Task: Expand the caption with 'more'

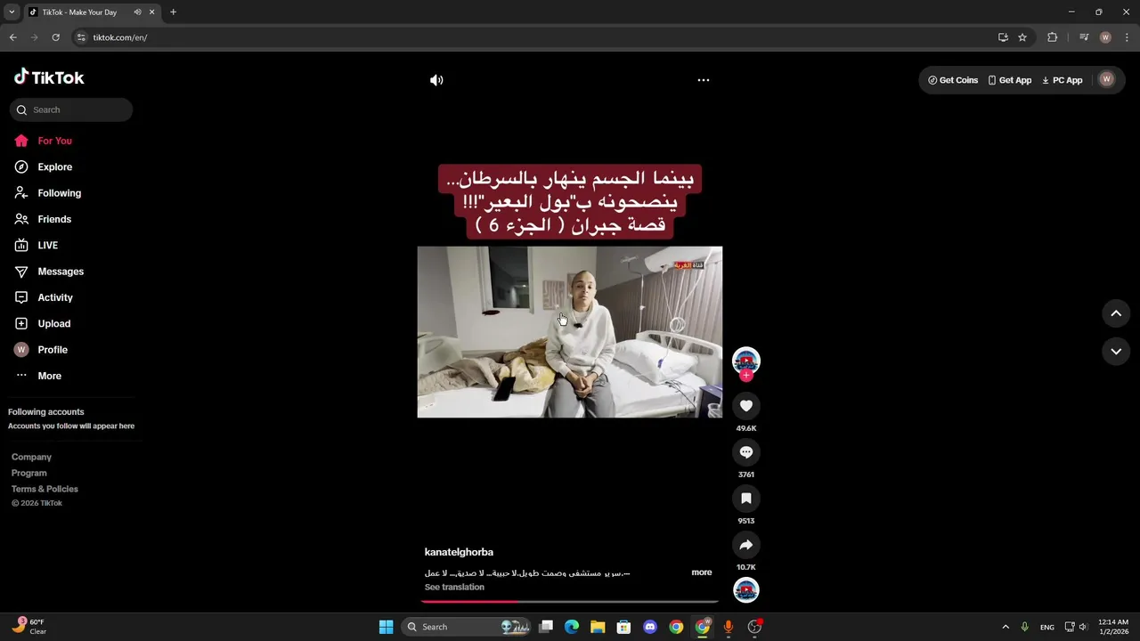Action: (x=702, y=572)
